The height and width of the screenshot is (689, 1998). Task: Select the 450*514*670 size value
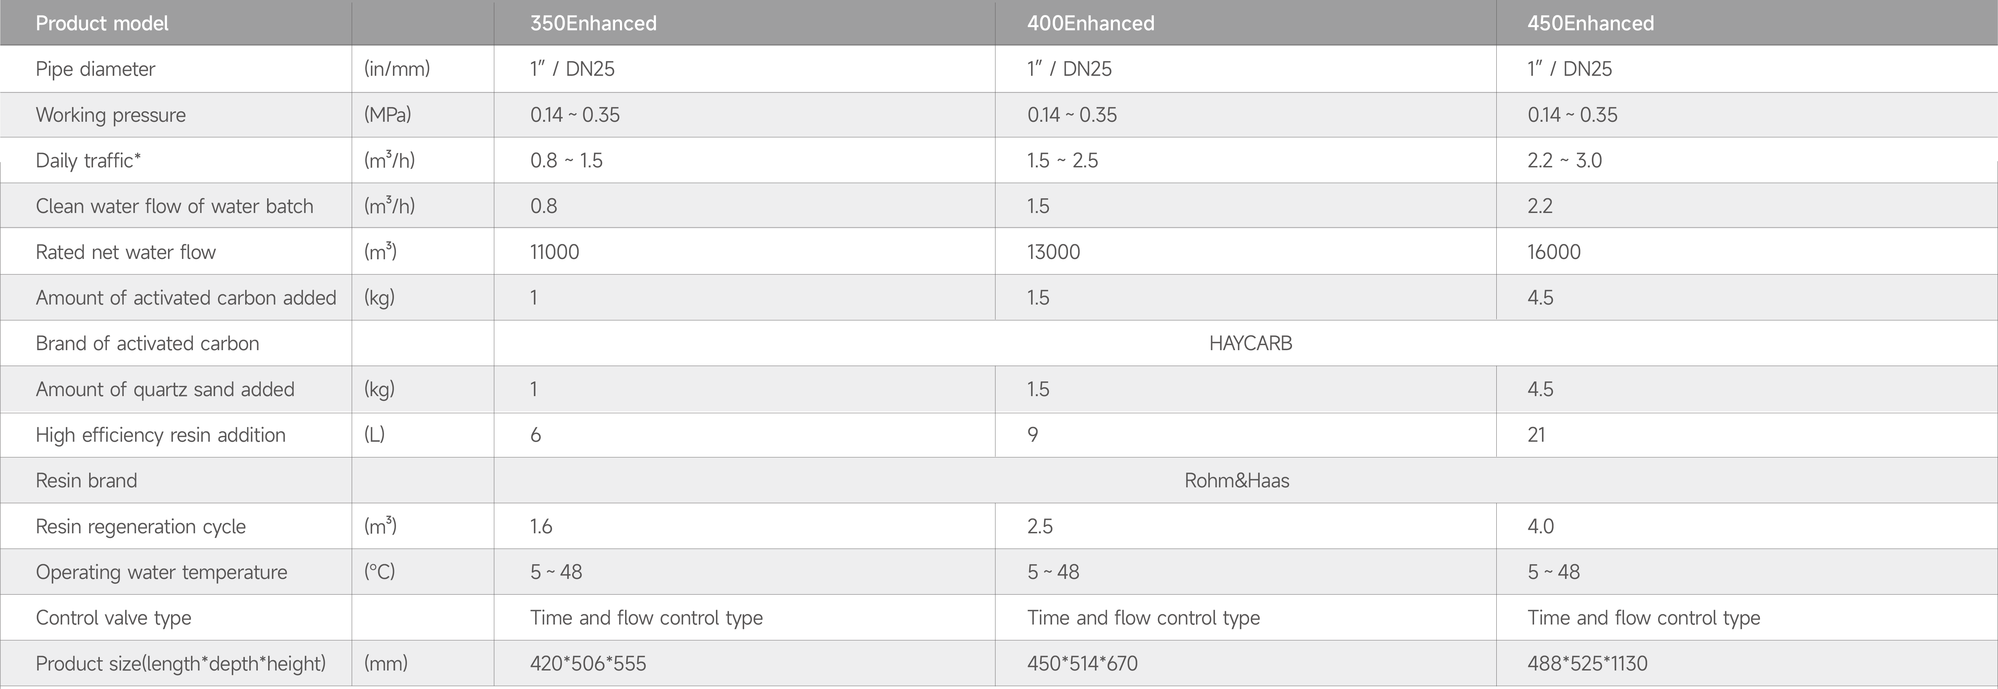(x=1083, y=663)
